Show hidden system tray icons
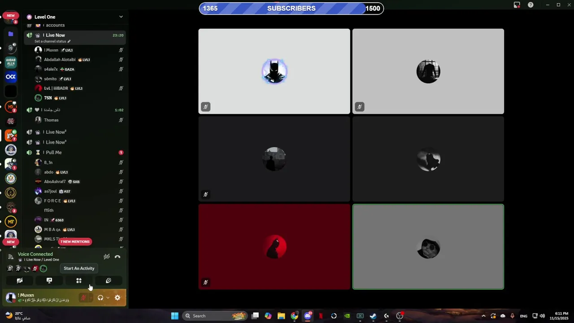This screenshot has height=323, width=574. click(483, 316)
